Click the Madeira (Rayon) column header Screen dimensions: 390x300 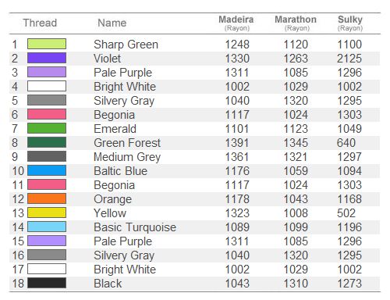(x=236, y=23)
